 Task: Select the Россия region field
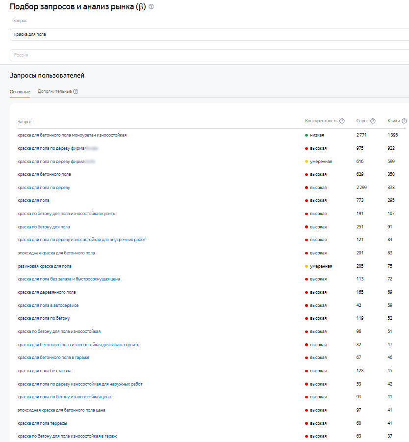(x=209, y=55)
